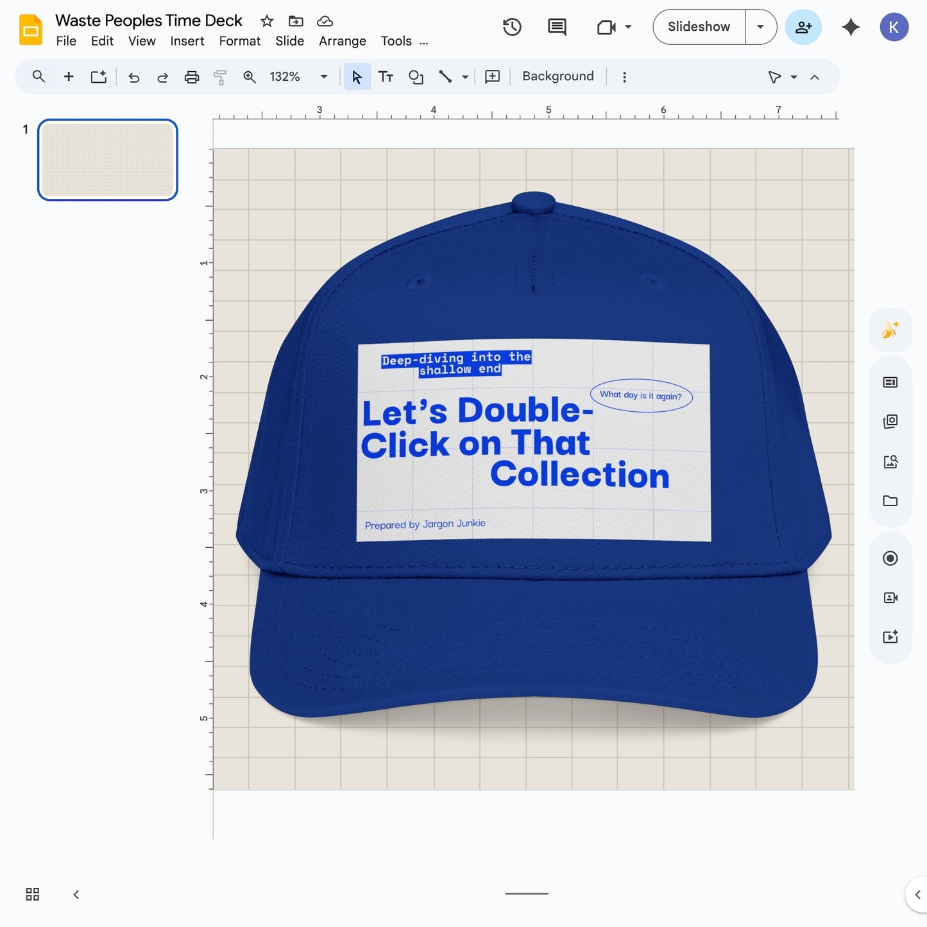Open version history clock icon
The width and height of the screenshot is (927, 927).
point(512,27)
